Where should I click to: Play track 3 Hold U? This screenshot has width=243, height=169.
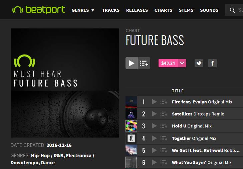[154, 126]
